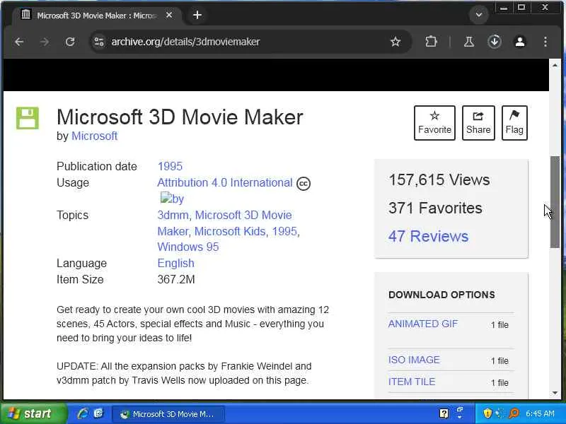The height and width of the screenshot is (424, 566).
Task: Click the '1 file' count beside ISO IMAGE
Action: coord(499,361)
